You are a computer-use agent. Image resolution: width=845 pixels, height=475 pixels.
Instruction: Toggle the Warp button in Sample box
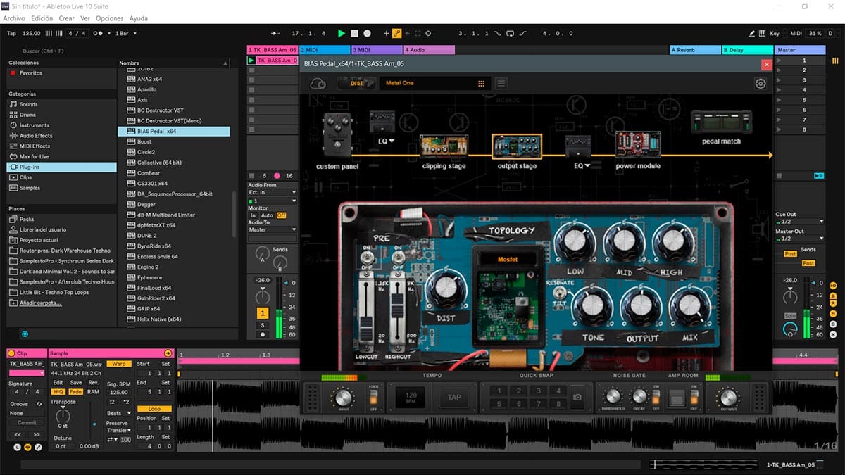coord(119,364)
